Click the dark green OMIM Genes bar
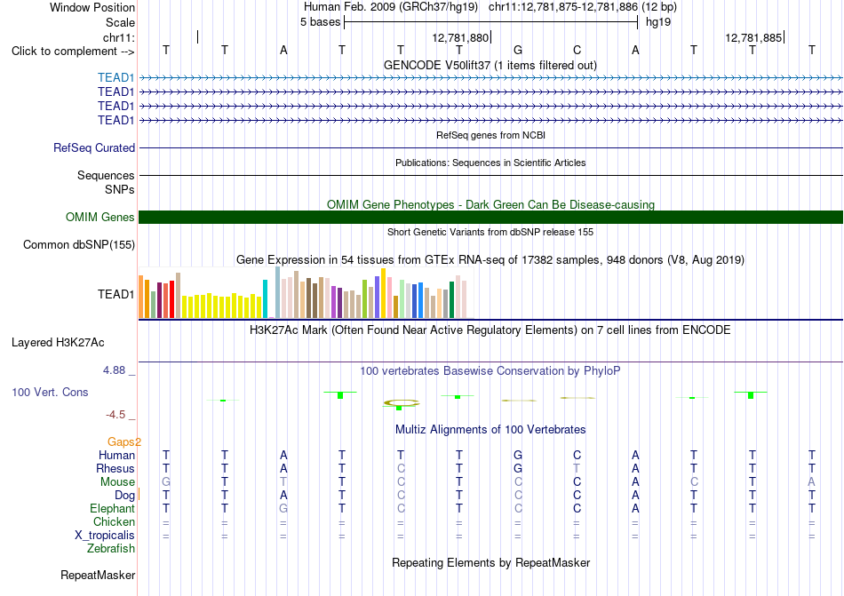 (x=490, y=217)
